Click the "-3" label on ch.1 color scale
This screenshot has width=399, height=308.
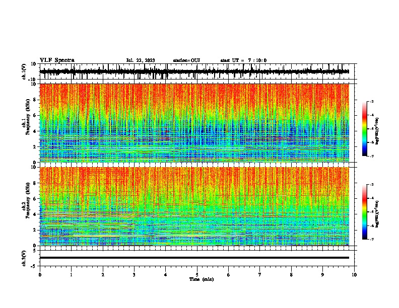coord(371,101)
